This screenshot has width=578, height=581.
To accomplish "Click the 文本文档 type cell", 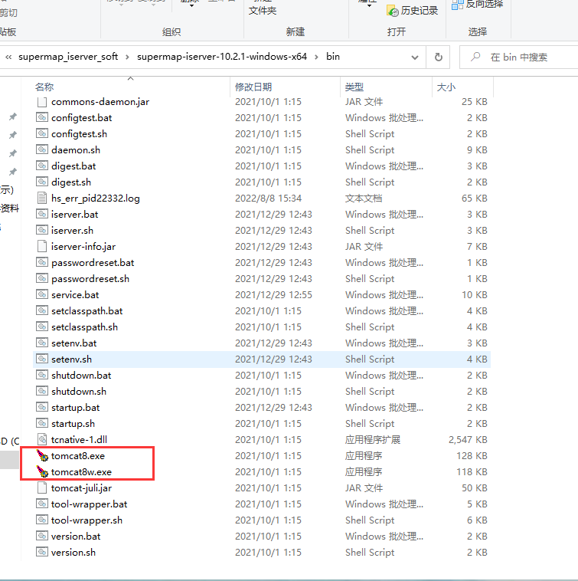I will point(364,199).
